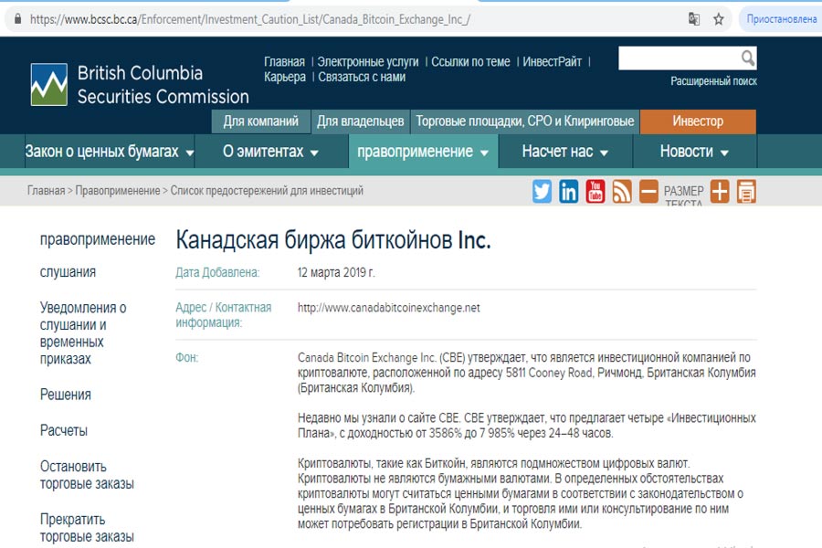This screenshot has width=822, height=548.
Task: Click inside the site search field
Action: click(680, 58)
